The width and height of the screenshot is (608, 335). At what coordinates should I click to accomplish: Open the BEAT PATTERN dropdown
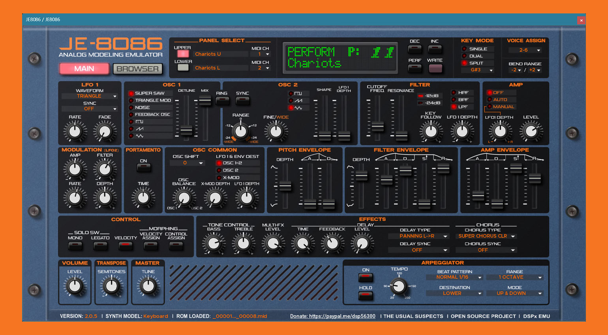click(454, 277)
